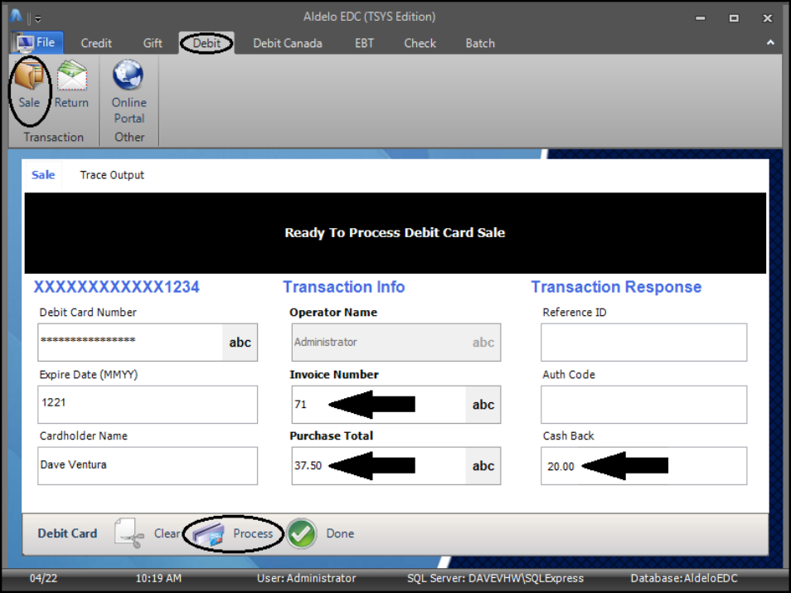
Task: Click the Transaction Response heading
Action: [x=616, y=287]
